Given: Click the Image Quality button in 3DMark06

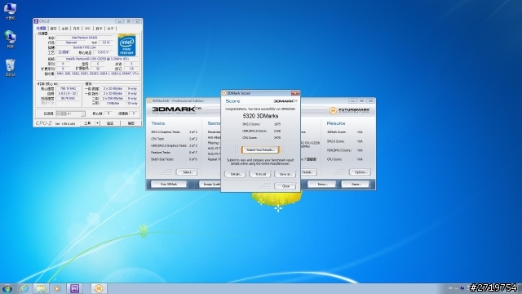Looking at the screenshot, I should (210, 184).
